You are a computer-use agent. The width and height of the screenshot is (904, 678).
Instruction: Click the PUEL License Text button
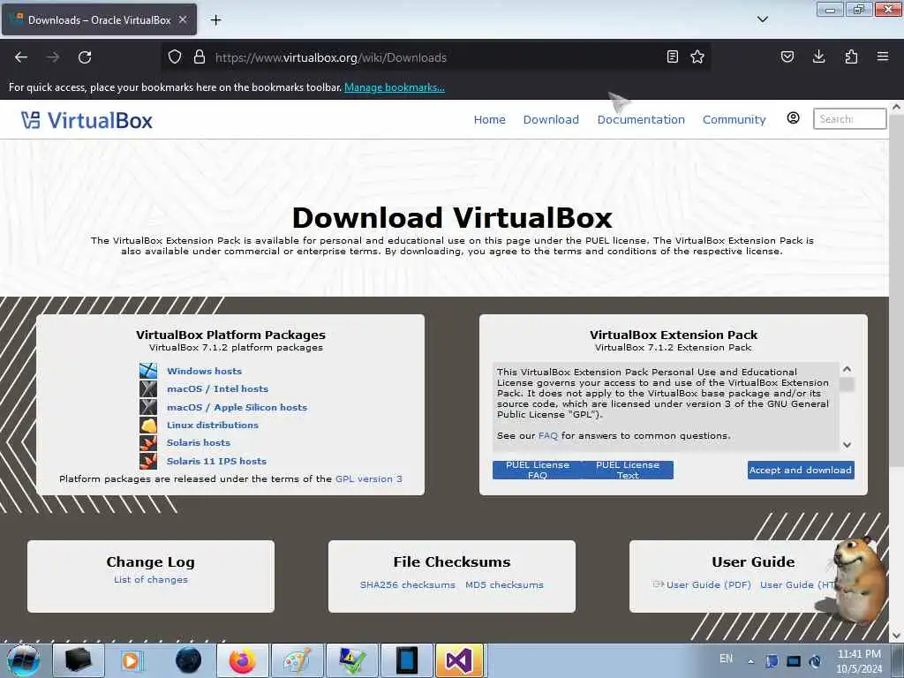click(628, 470)
